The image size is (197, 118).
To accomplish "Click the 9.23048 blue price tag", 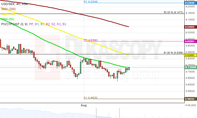I will pos(189,3).
